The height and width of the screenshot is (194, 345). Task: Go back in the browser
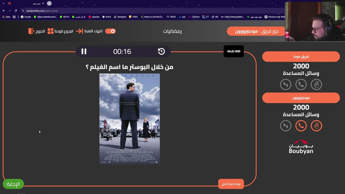4,11
